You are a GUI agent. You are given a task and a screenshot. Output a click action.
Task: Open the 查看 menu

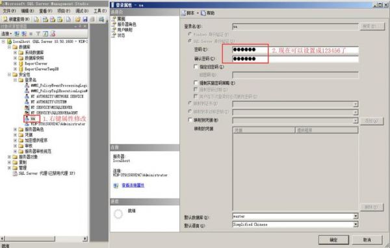[x=45, y=11]
